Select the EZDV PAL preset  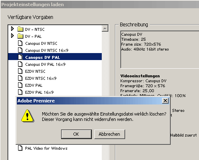click(x=34, y=86)
